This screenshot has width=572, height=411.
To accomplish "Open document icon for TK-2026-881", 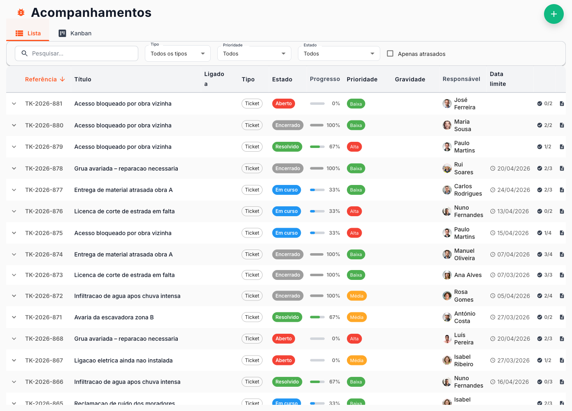I will point(562,104).
